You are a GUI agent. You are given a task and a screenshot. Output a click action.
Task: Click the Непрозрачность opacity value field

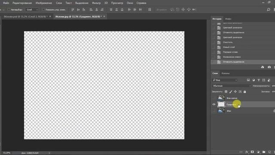[x=273, y=86]
